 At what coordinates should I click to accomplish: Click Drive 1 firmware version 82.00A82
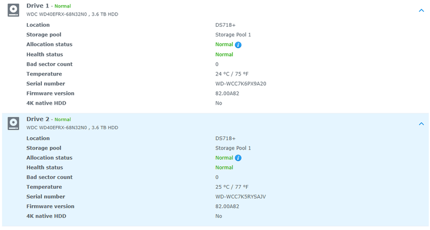(x=227, y=93)
